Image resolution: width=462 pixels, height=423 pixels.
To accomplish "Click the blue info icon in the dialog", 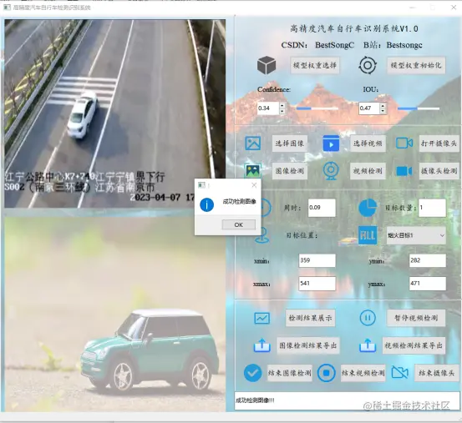I will 207,204.
